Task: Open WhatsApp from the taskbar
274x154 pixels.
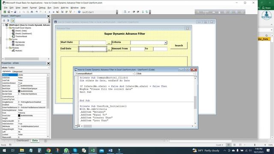Action: pos(66,150)
